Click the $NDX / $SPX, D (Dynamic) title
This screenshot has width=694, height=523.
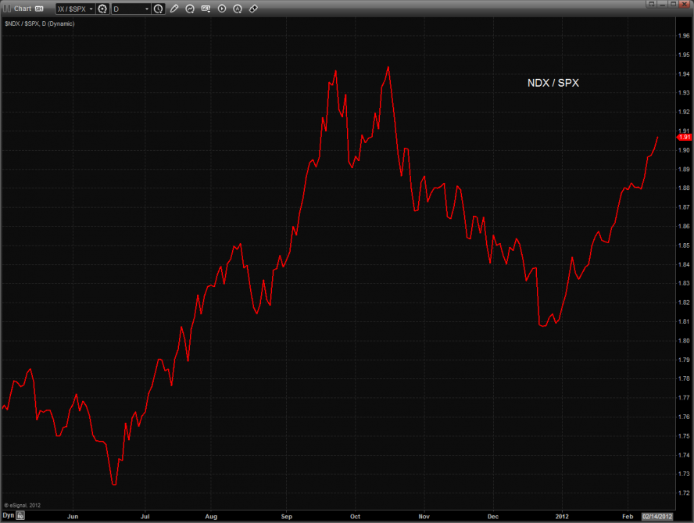point(39,23)
